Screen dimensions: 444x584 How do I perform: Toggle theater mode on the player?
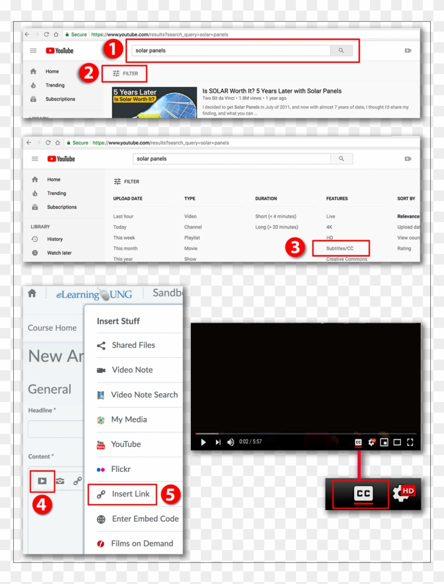[398, 442]
